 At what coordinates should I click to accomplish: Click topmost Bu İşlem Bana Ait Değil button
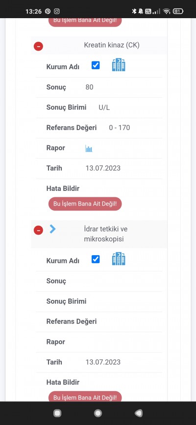coord(85,22)
